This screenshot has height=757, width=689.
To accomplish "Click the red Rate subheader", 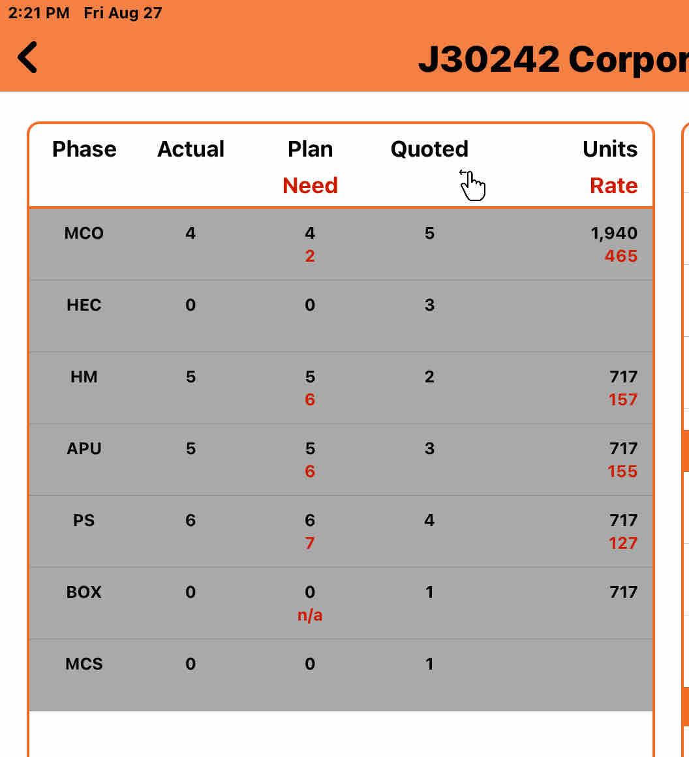I will pyautogui.click(x=613, y=186).
